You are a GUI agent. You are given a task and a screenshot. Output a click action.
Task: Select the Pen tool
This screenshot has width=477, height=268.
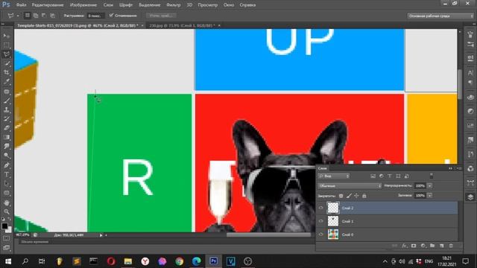[7, 165]
